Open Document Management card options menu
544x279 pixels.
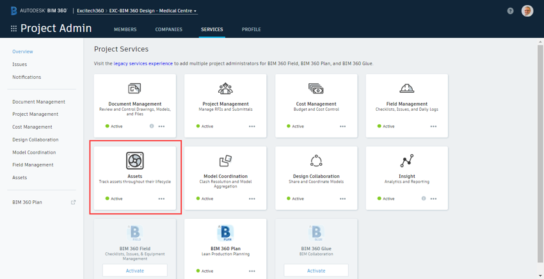(x=161, y=126)
